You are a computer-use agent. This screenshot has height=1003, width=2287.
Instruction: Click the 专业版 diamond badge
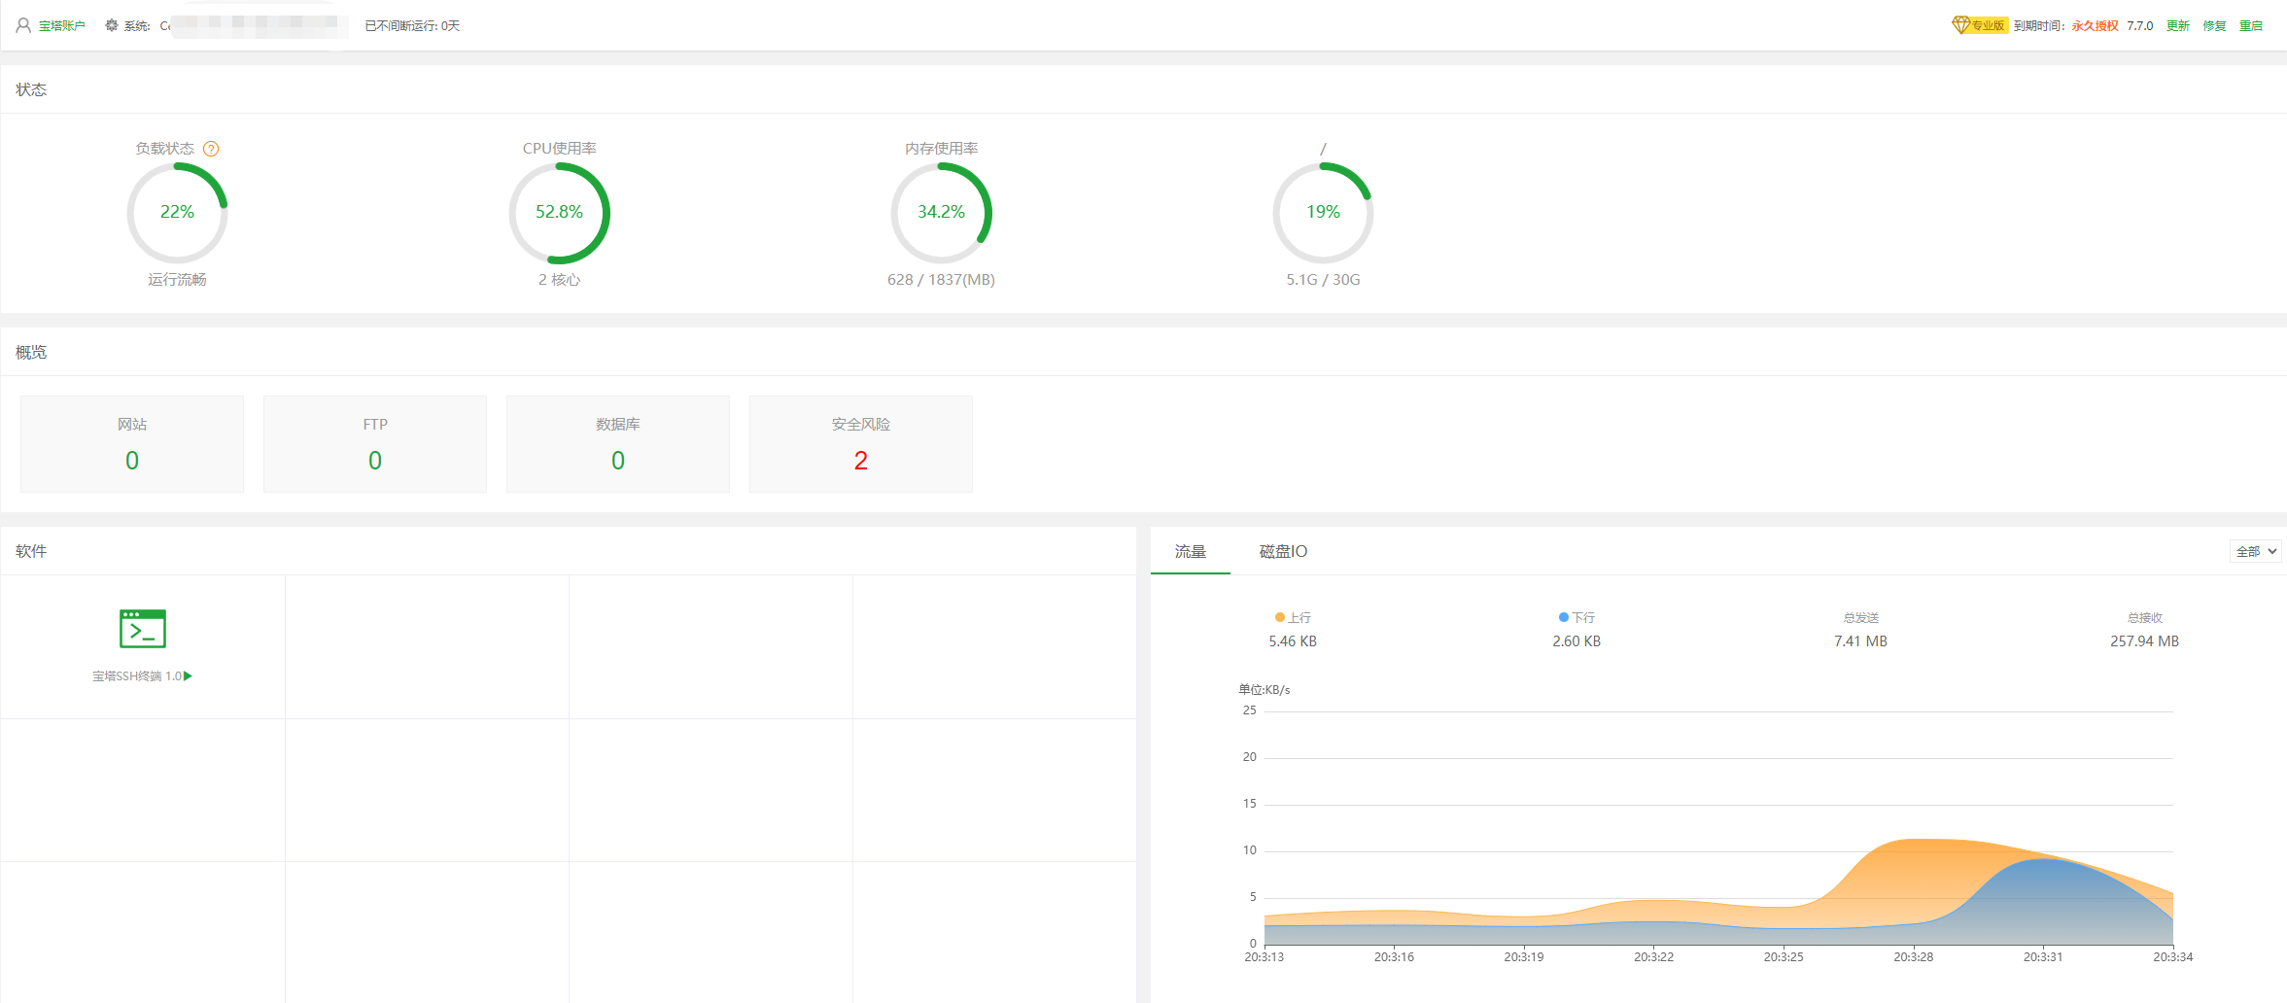(x=1980, y=24)
